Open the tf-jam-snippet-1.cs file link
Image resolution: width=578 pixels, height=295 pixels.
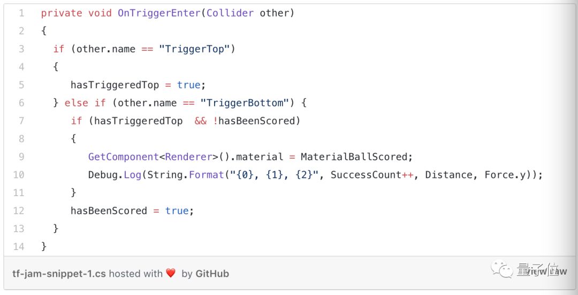point(59,274)
